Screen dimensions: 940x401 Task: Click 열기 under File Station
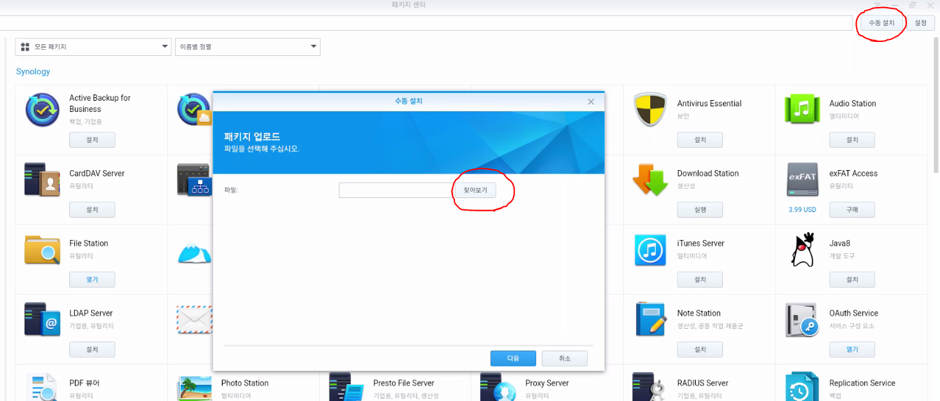pos(92,280)
